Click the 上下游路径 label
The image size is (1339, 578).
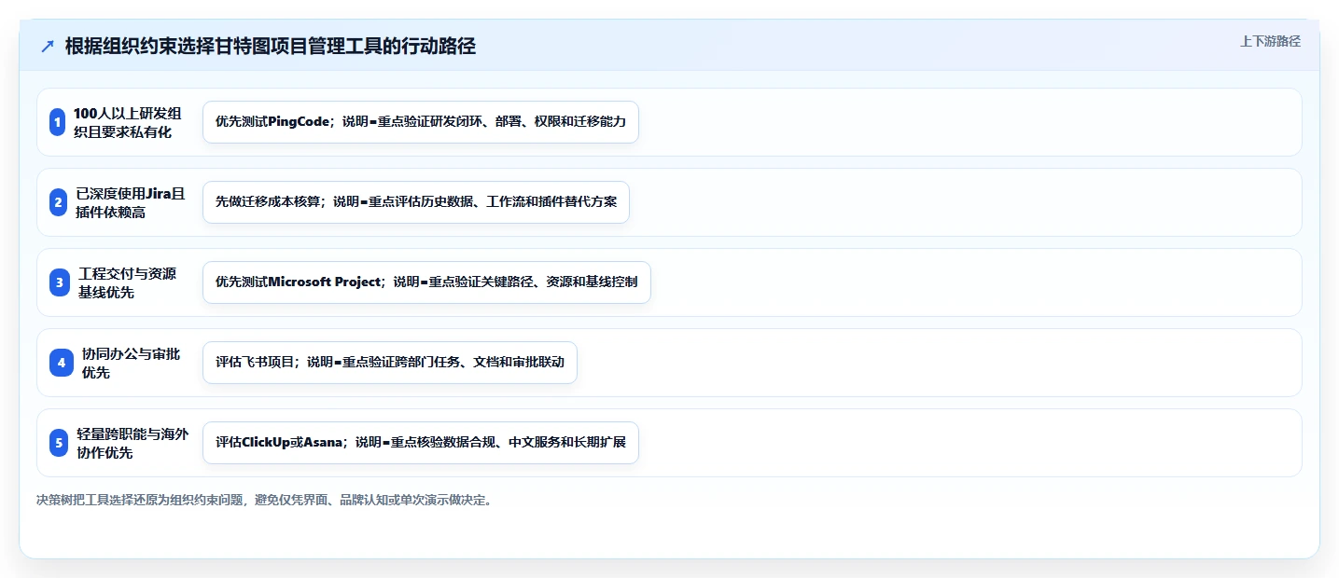point(1270,41)
